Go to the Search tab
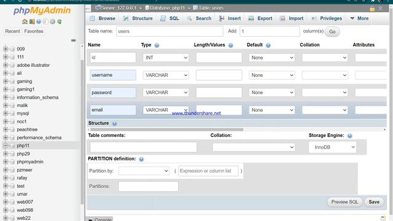The height and width of the screenshot is (221, 393). click(x=199, y=18)
